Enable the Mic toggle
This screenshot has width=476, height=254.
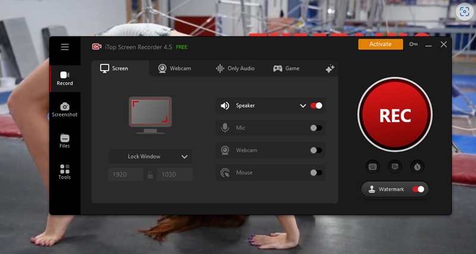coord(316,128)
